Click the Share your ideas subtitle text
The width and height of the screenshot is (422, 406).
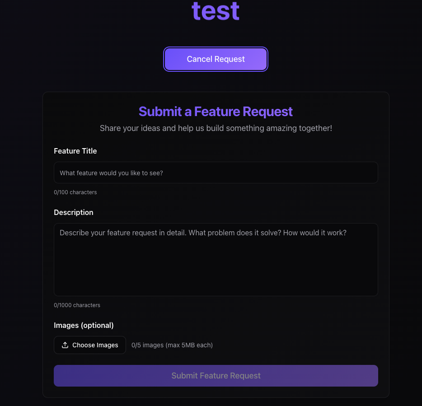pos(216,128)
